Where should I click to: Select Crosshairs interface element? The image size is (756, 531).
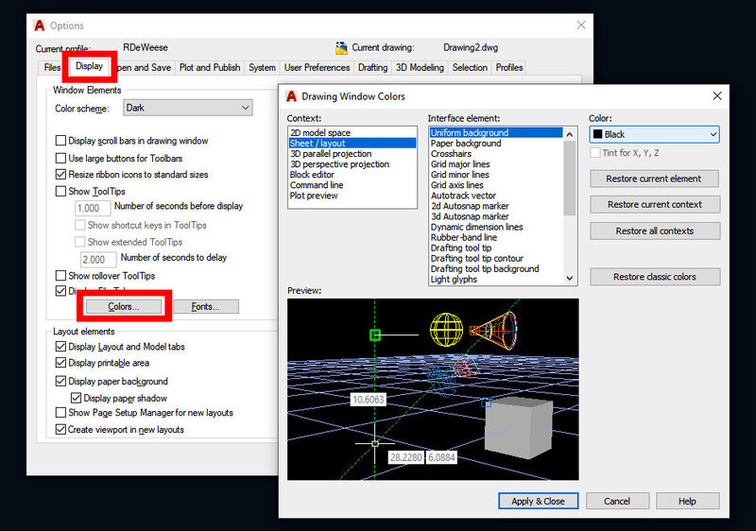point(496,154)
